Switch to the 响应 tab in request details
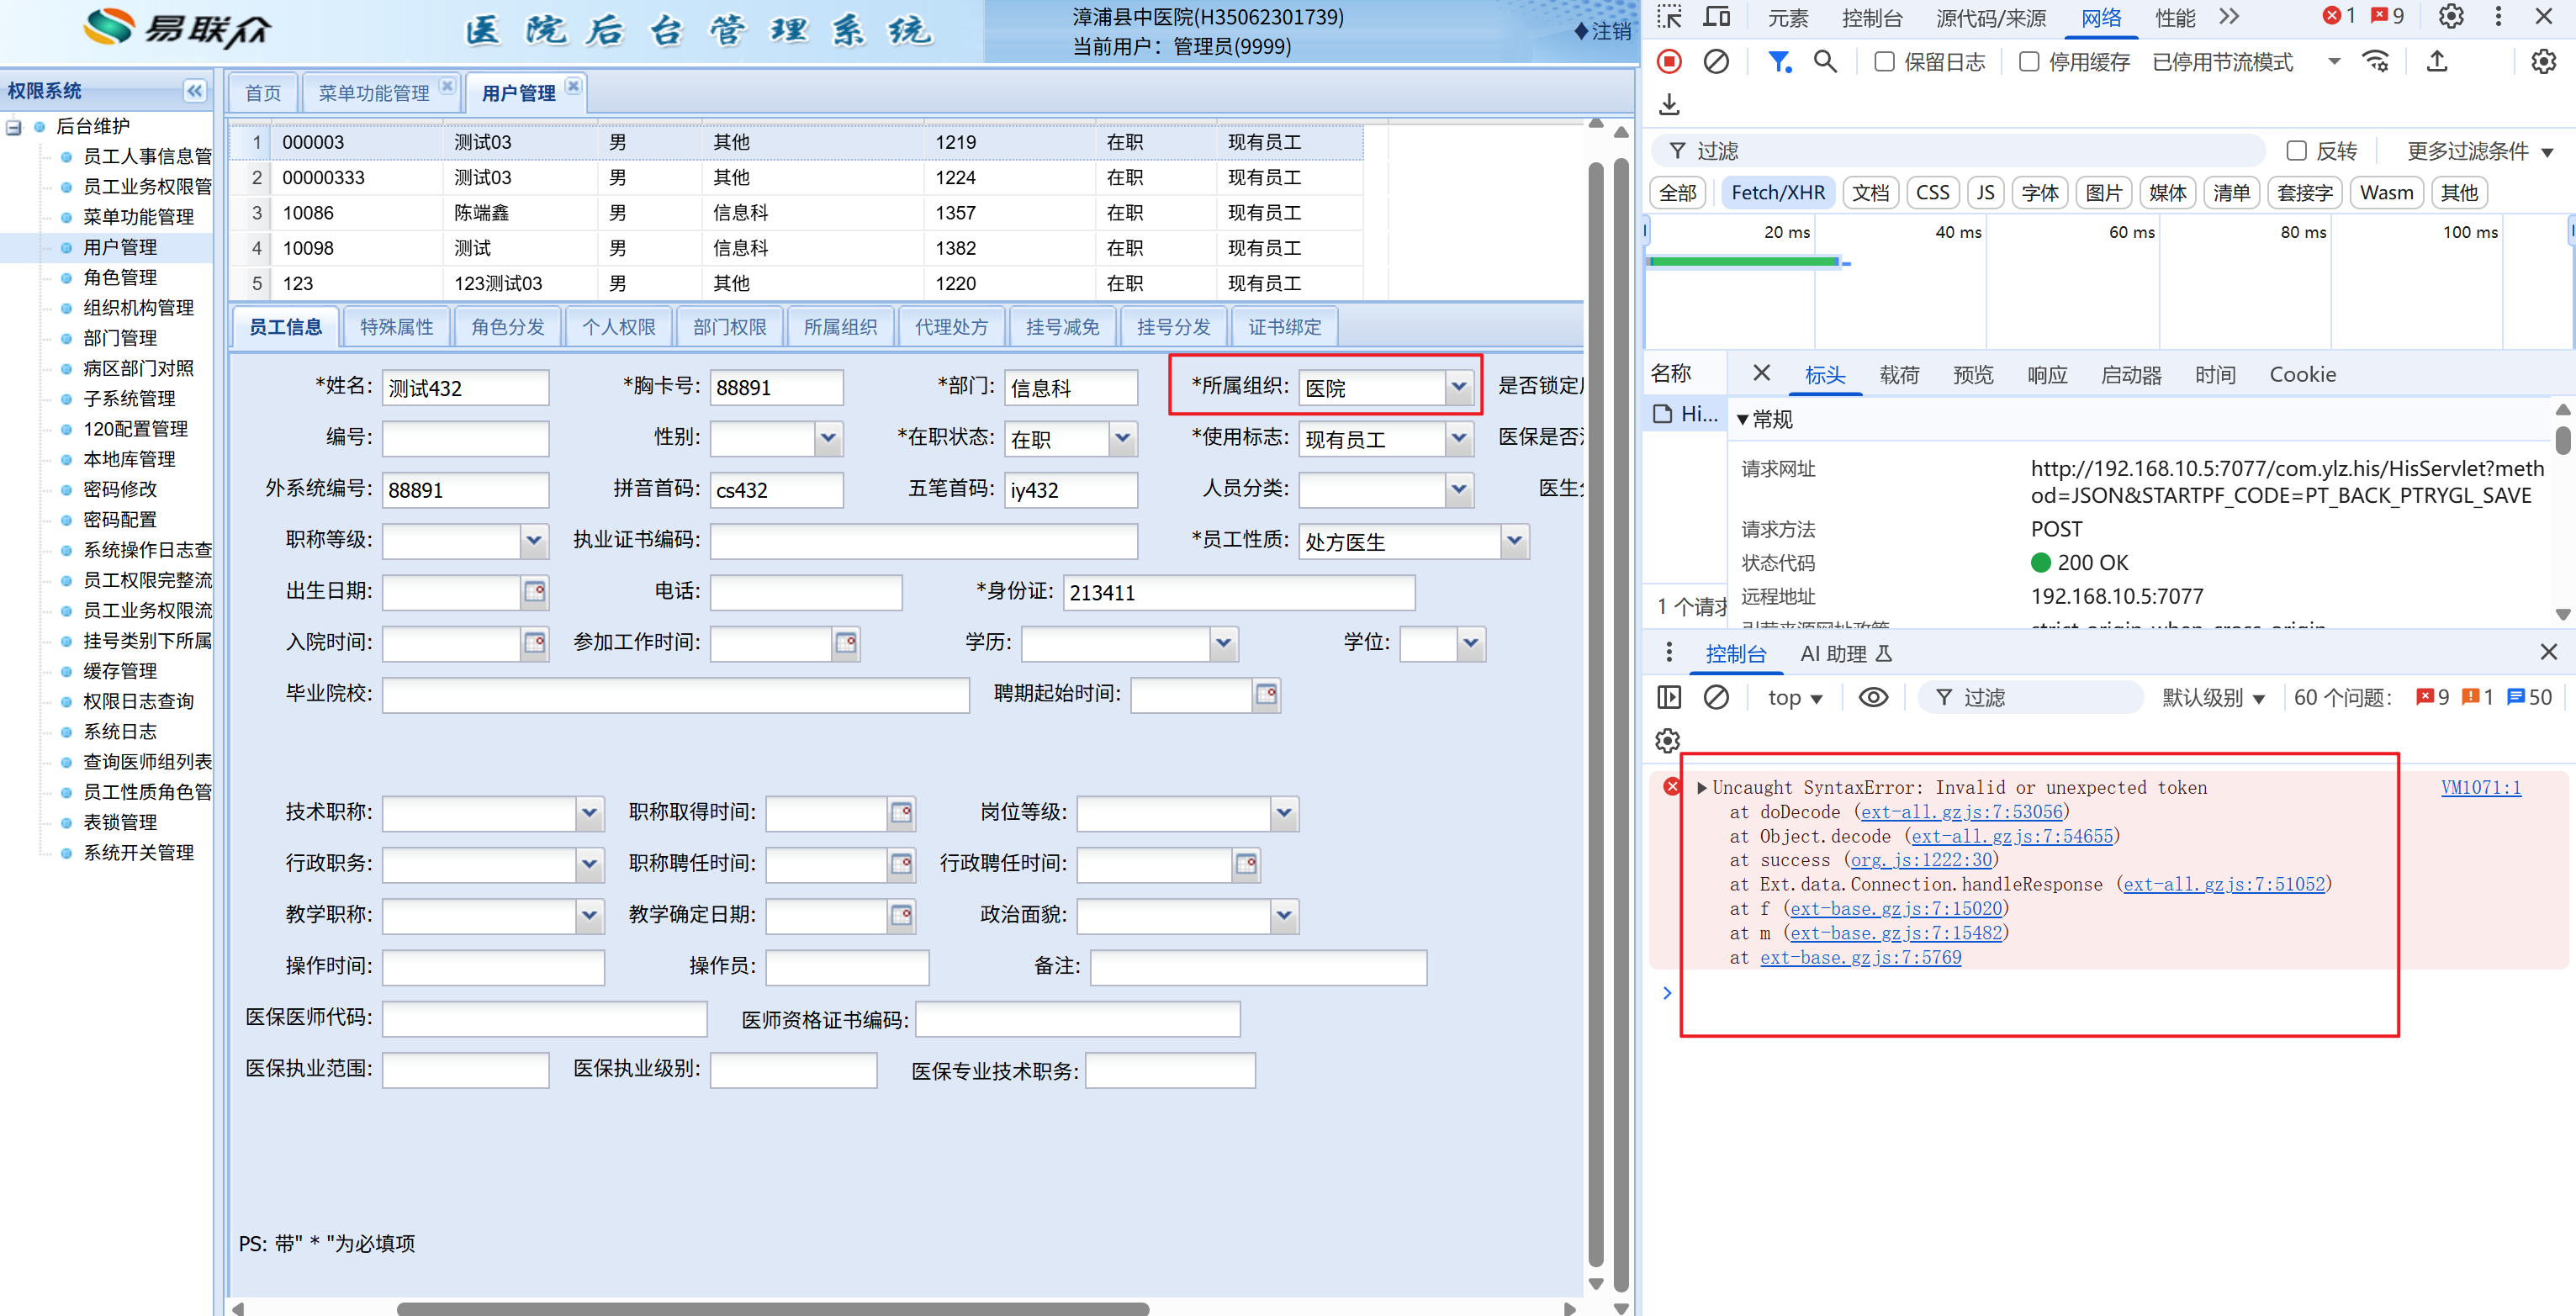Viewport: 2576px width, 1316px height. 2046,375
